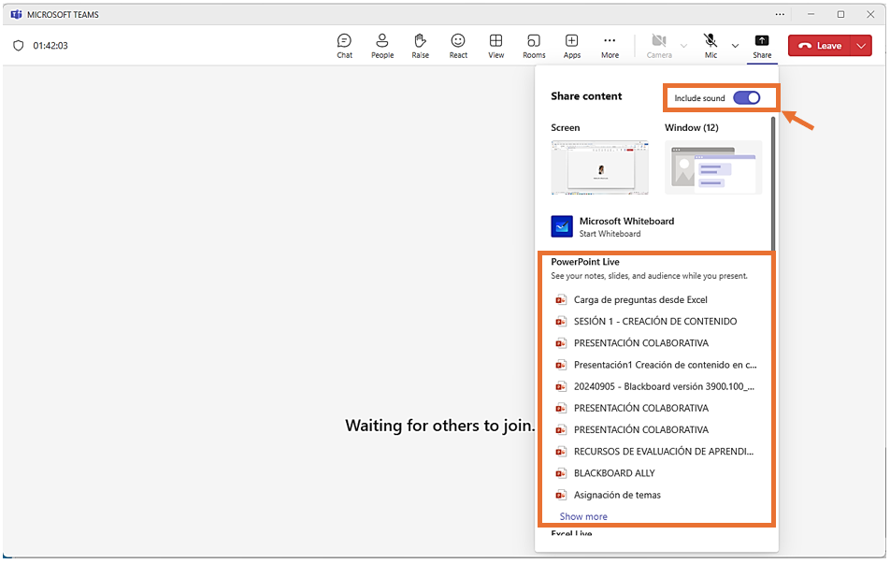
Task: Expand the Mic options dropdown arrow
Action: point(735,46)
